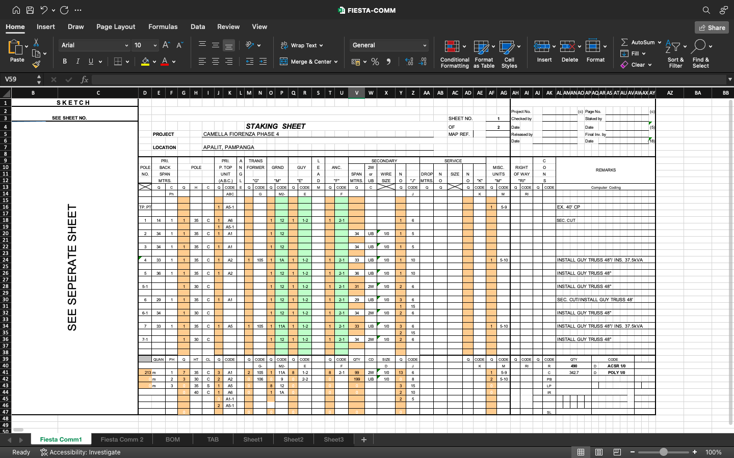The width and height of the screenshot is (734, 458).
Task: Align text right
Action: click(x=229, y=62)
